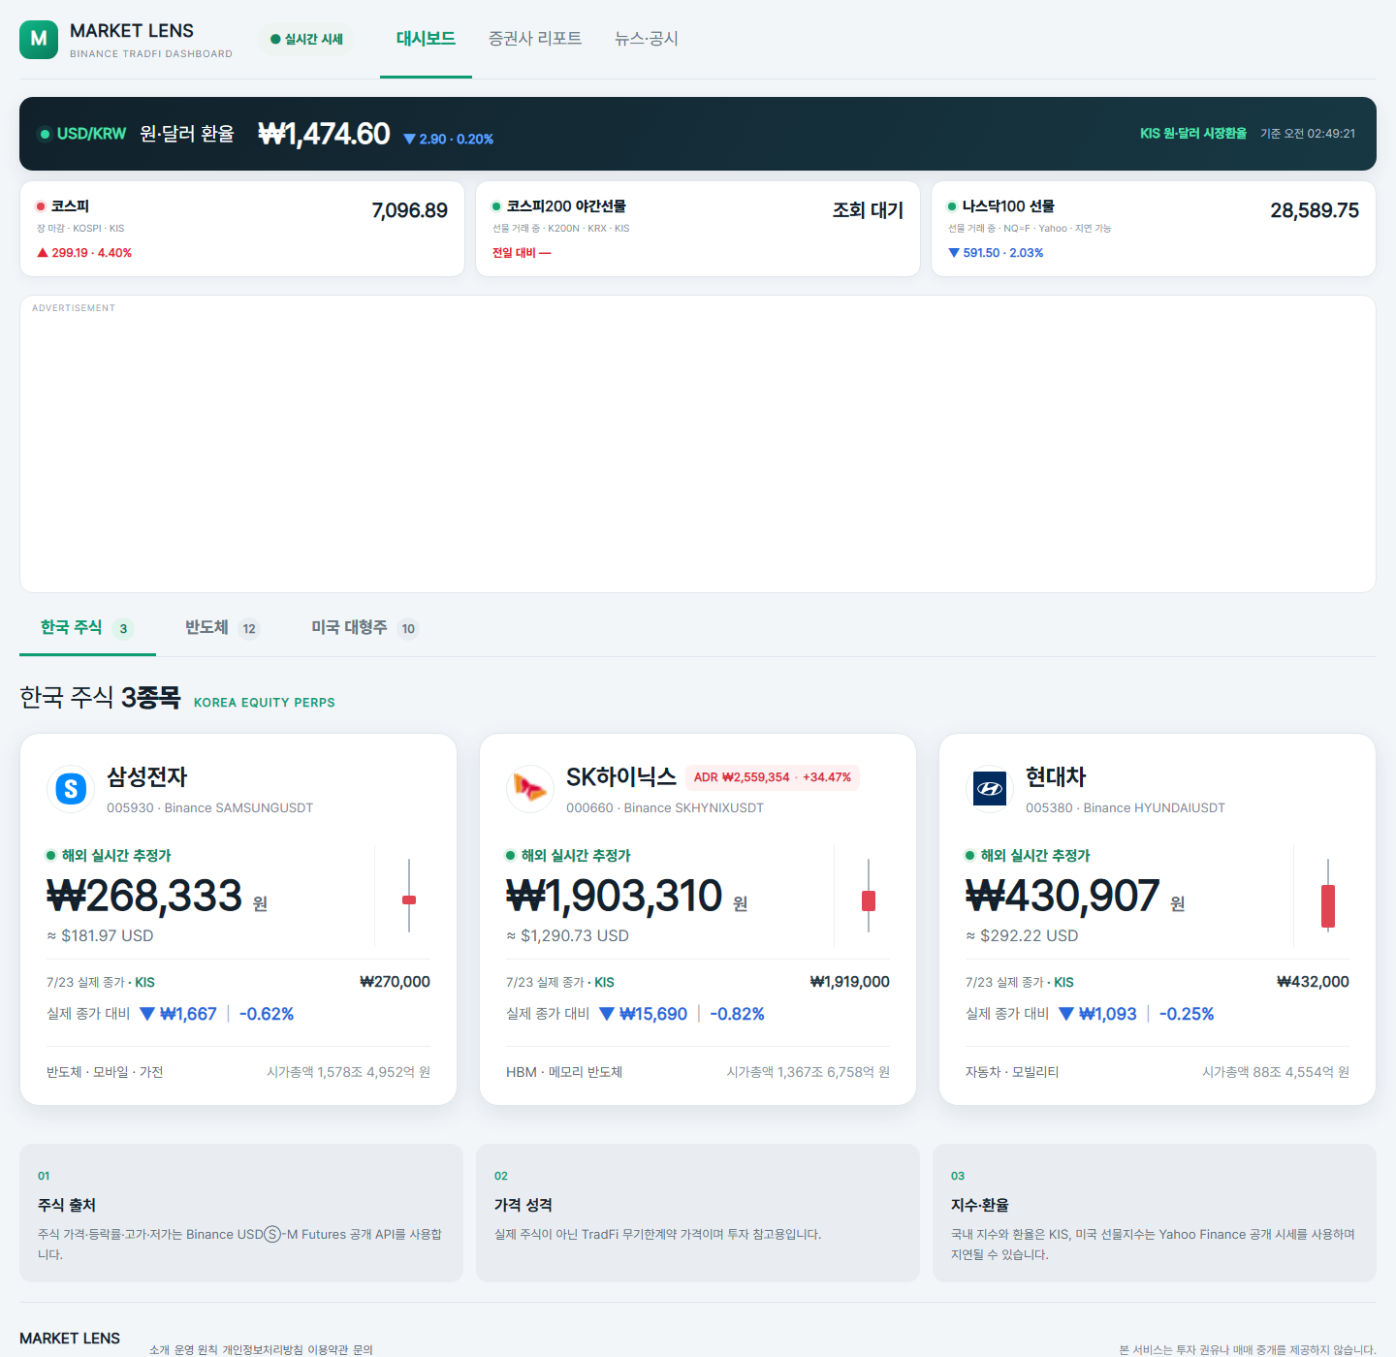Viewport: 1396px width, 1357px height.
Task: Click the 실시간 시세 live status badge
Action: pos(306,39)
